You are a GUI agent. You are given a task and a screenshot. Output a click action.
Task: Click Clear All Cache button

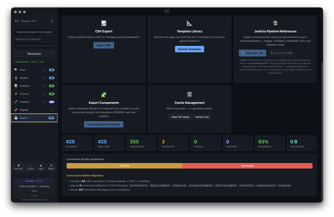[x=180, y=117]
